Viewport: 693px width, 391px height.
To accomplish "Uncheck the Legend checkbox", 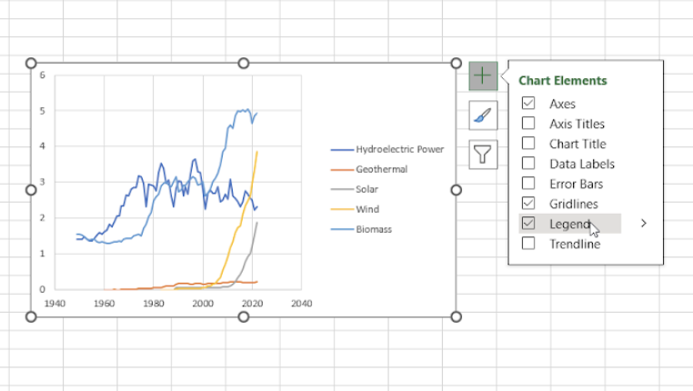I will (x=528, y=223).
